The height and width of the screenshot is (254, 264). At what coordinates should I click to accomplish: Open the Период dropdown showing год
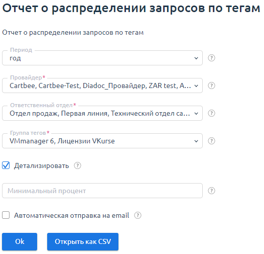[x=102, y=58]
